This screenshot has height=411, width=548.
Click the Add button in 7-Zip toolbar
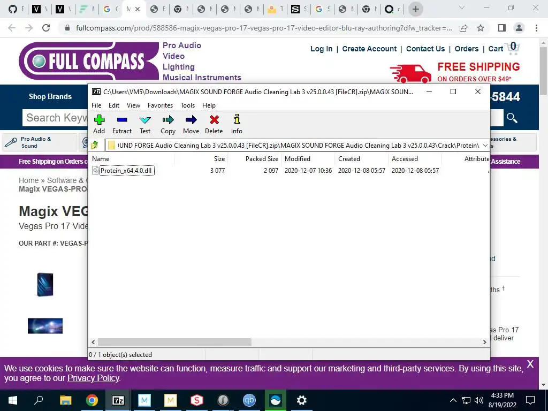click(99, 124)
